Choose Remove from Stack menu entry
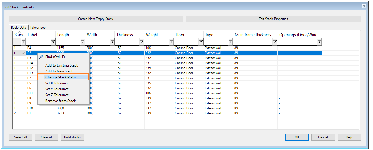The height and width of the screenshot is (150, 373). coord(60,101)
